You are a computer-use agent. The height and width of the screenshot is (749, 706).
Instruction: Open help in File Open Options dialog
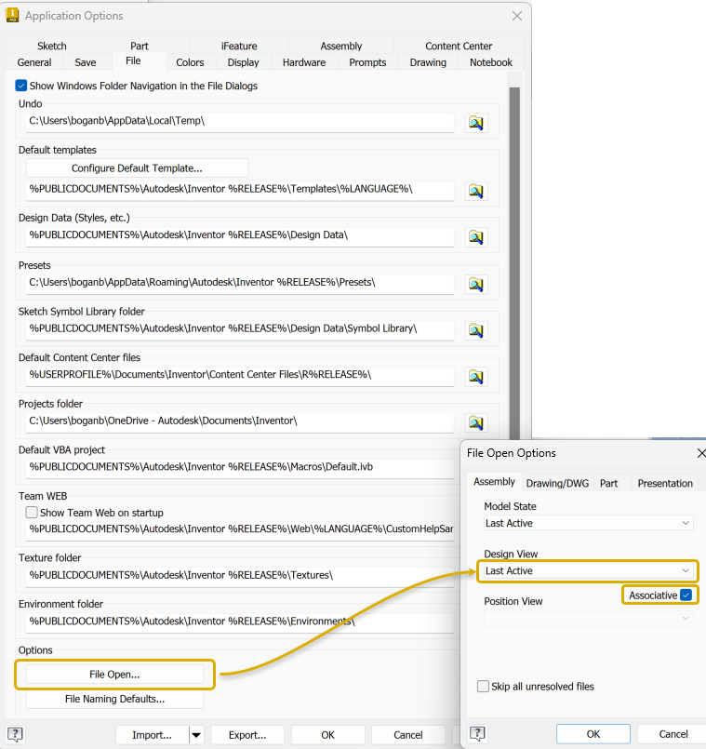point(477,733)
